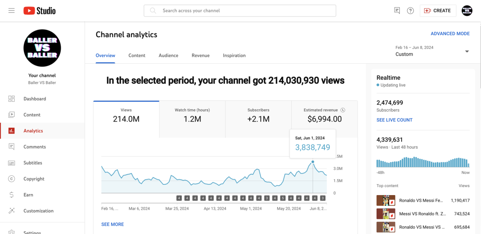Open the account avatar in top bar
The height and width of the screenshot is (234, 481).
(x=467, y=11)
